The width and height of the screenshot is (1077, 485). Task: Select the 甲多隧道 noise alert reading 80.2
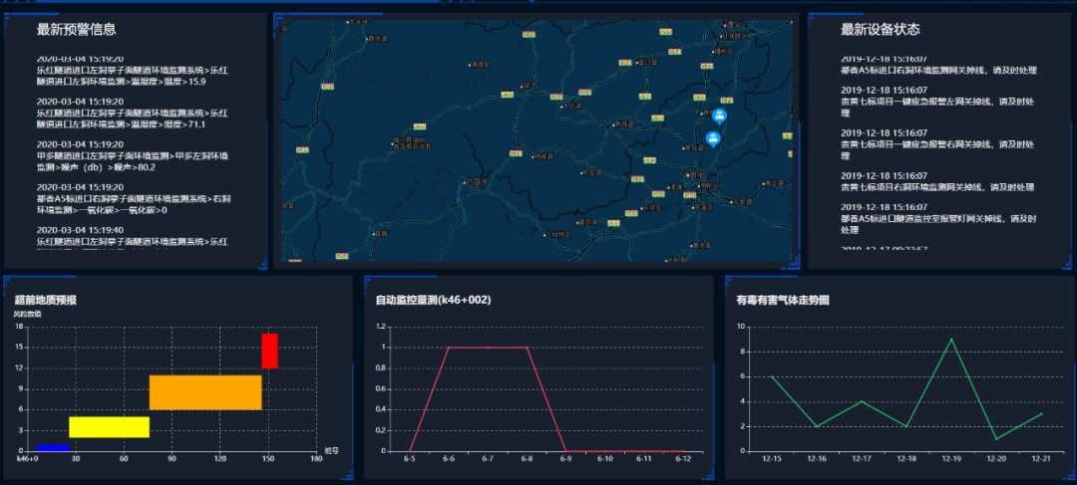click(130, 161)
